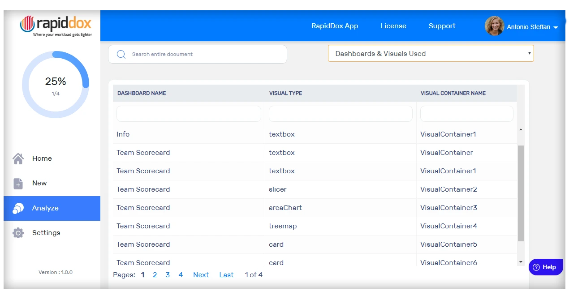
Task: Sort by DASHBOARD NAME column header
Action: click(142, 93)
